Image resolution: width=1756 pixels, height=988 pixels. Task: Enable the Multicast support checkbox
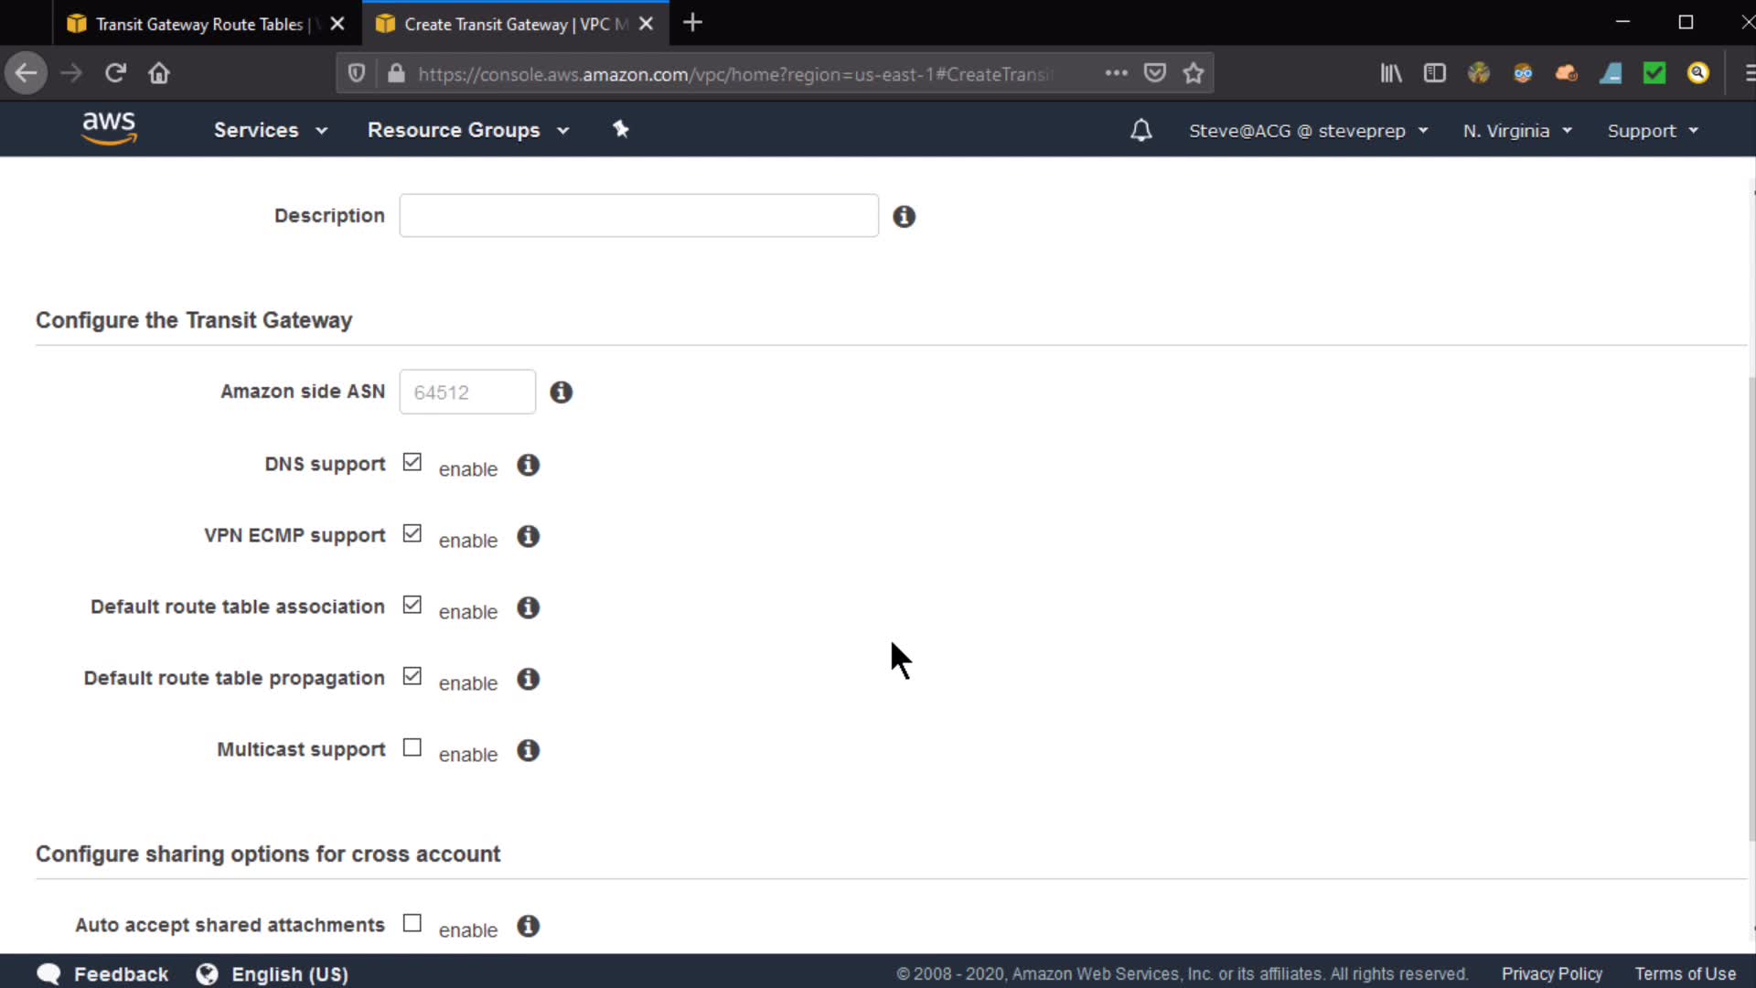point(412,748)
